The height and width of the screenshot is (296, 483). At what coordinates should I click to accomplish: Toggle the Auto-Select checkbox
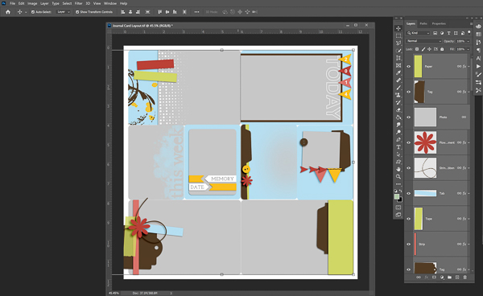click(x=33, y=12)
